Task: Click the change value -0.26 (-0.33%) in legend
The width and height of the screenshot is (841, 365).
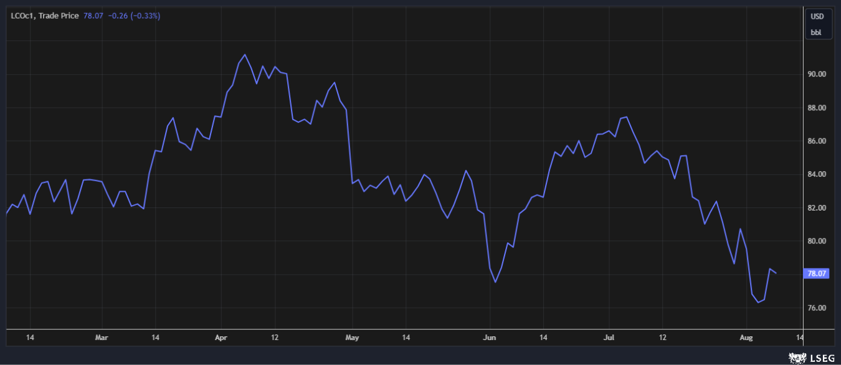Action: point(134,16)
